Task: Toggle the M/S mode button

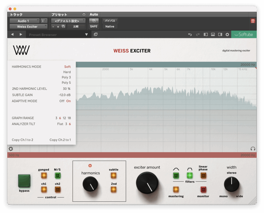Action: pyautogui.click(x=57, y=175)
